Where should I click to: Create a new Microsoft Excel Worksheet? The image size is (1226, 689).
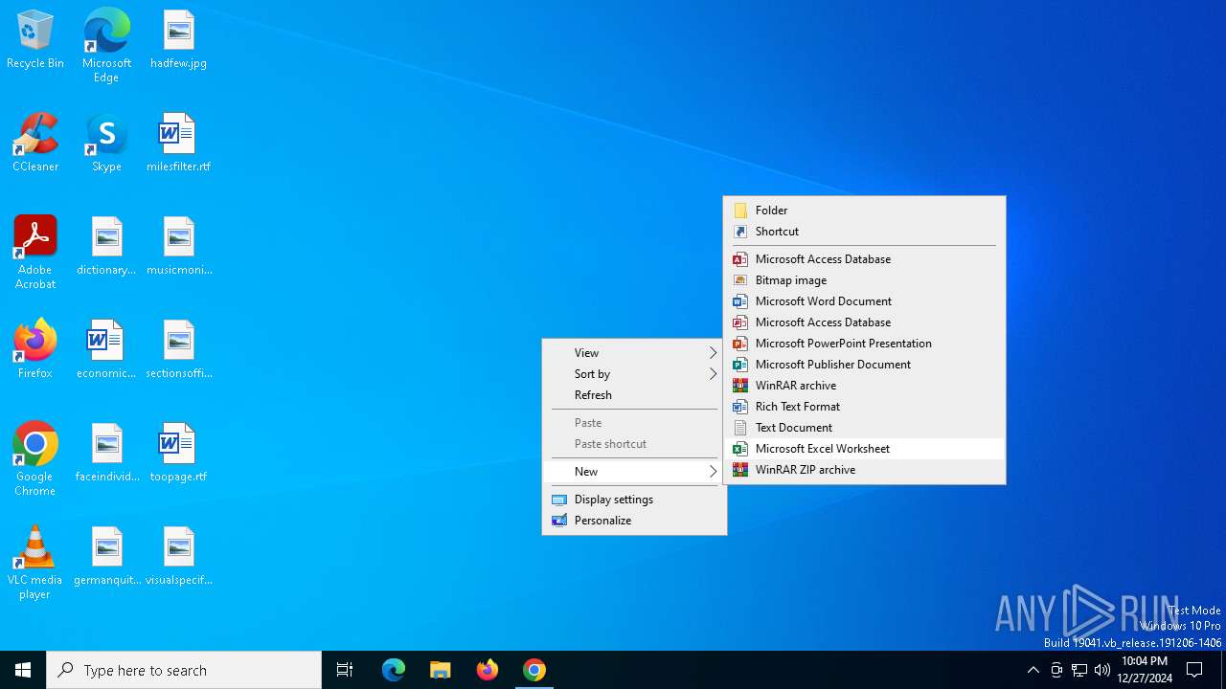865,449
